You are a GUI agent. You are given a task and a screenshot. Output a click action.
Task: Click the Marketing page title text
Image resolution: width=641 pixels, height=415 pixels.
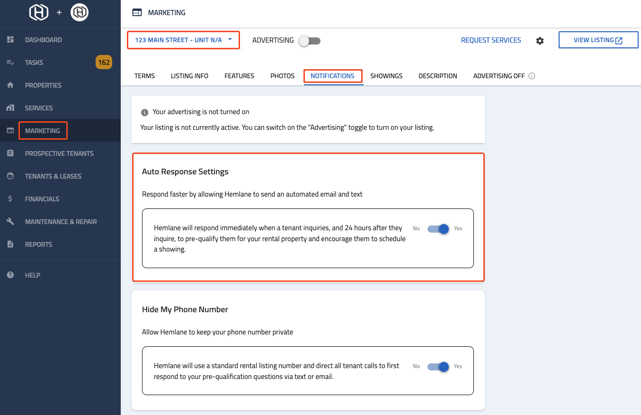click(167, 13)
